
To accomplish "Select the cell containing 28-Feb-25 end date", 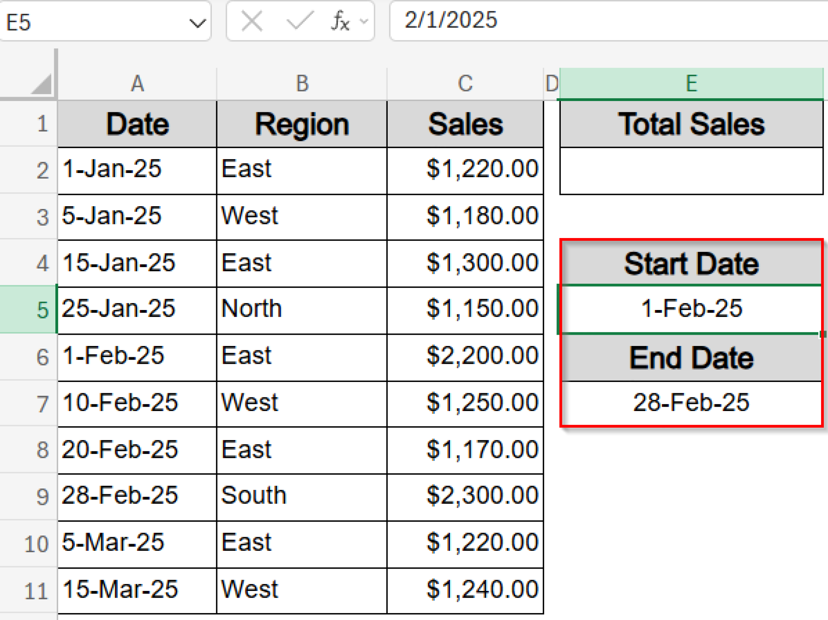I will pos(691,403).
